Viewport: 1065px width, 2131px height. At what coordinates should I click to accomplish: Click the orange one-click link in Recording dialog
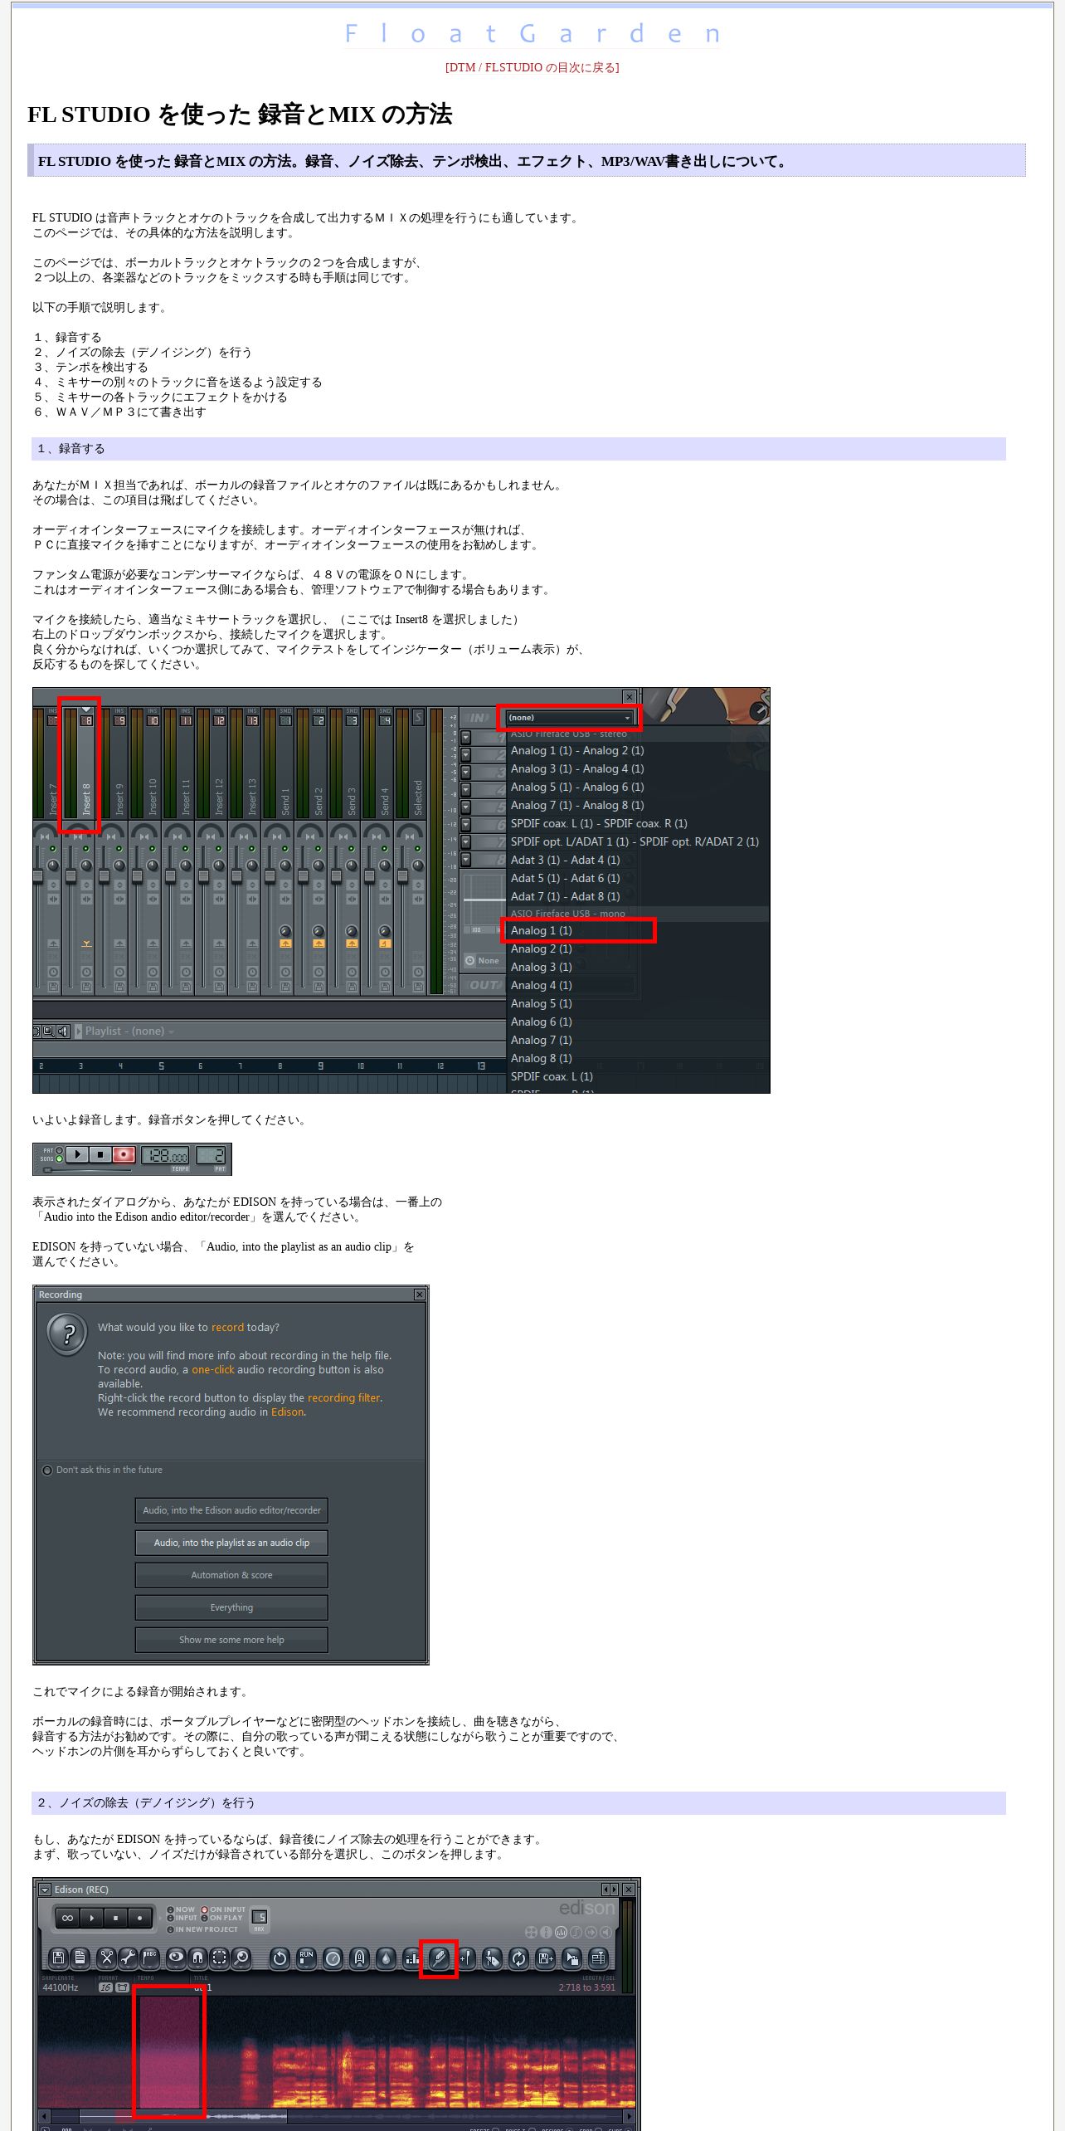(213, 1370)
